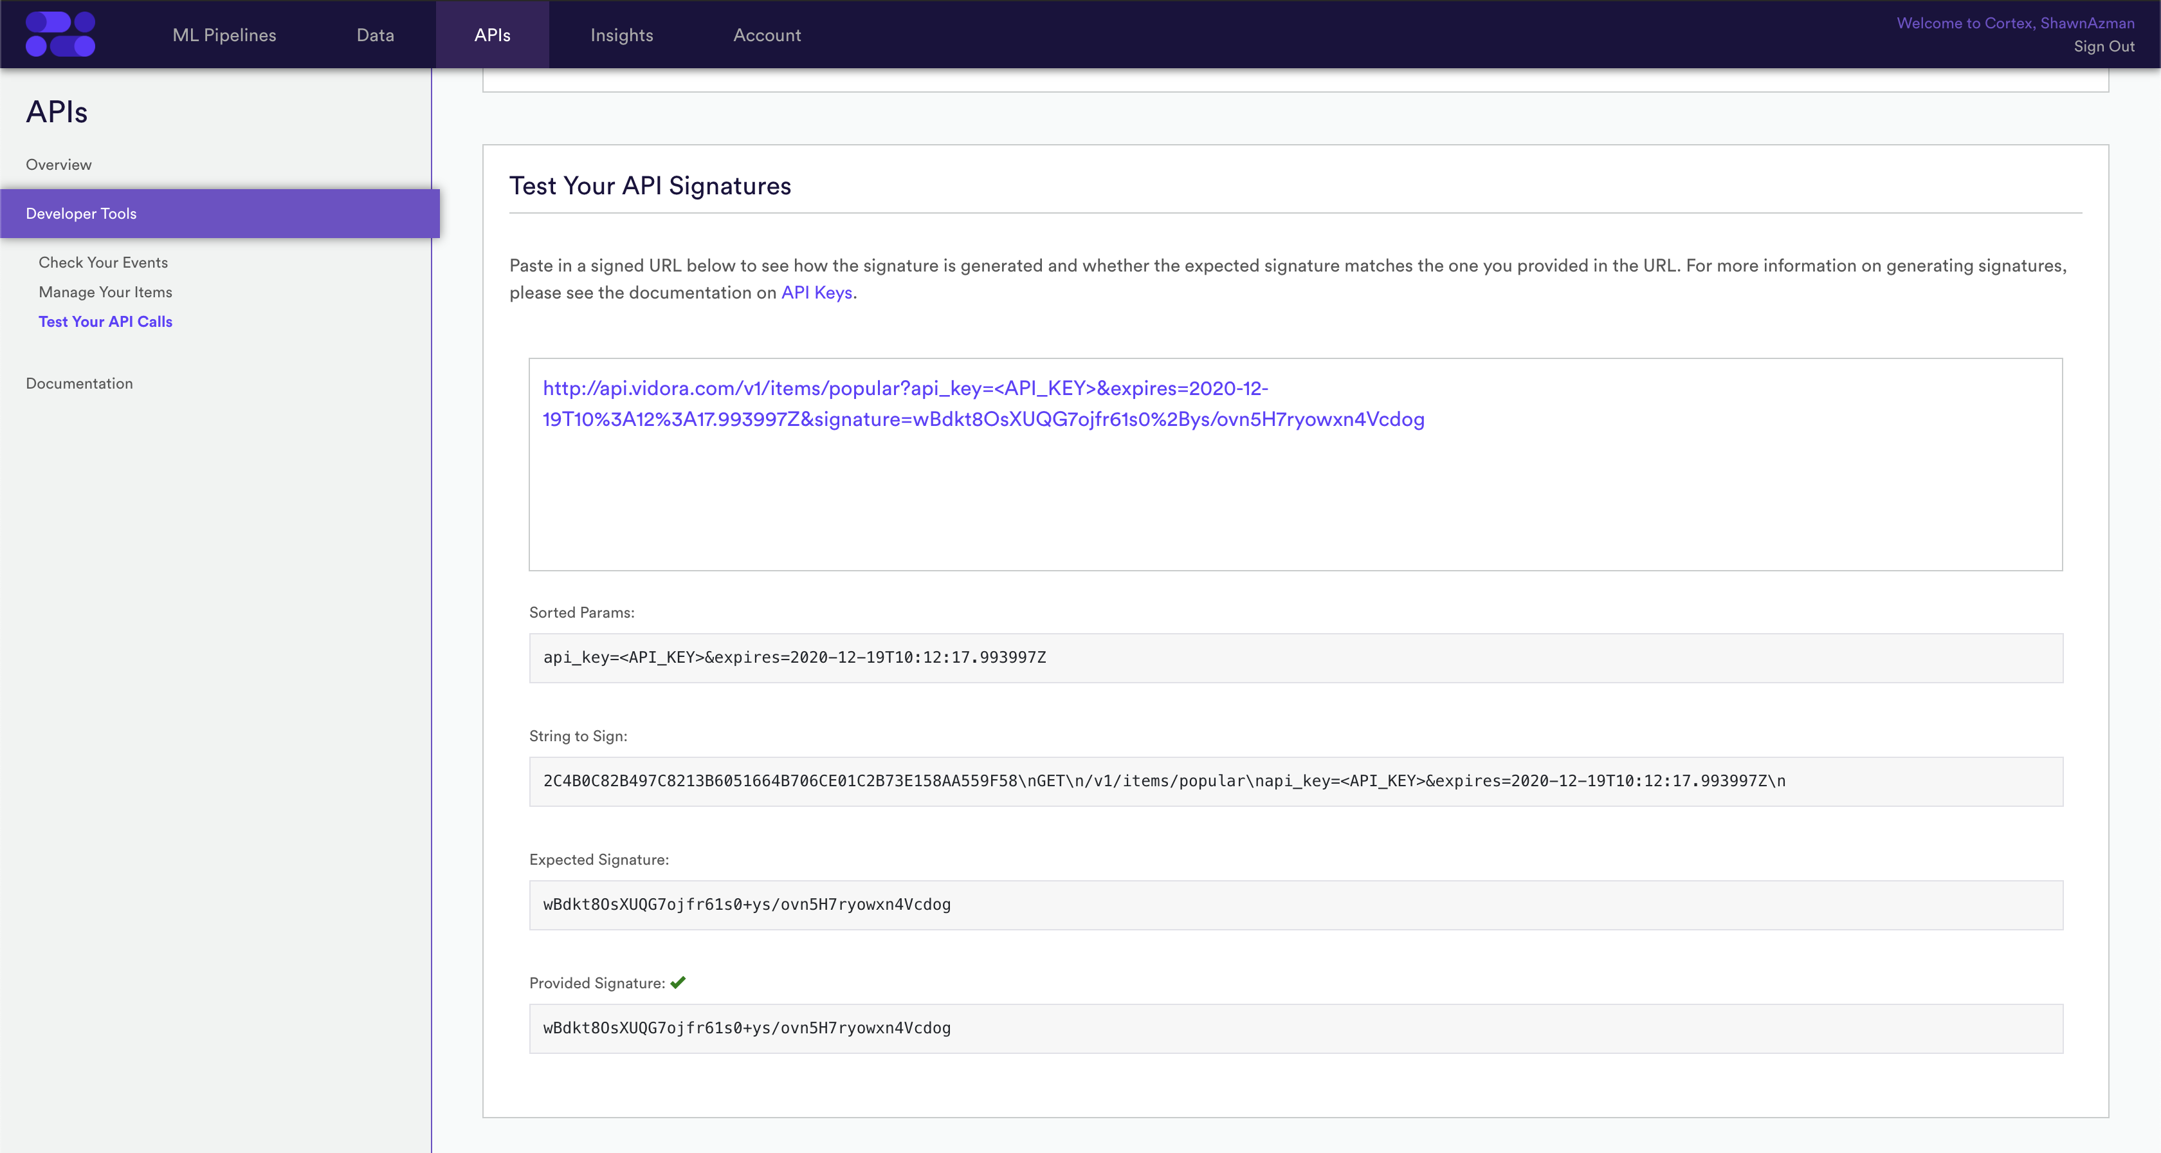
Task: Click the APIs sidebar heading
Action: tap(56, 111)
